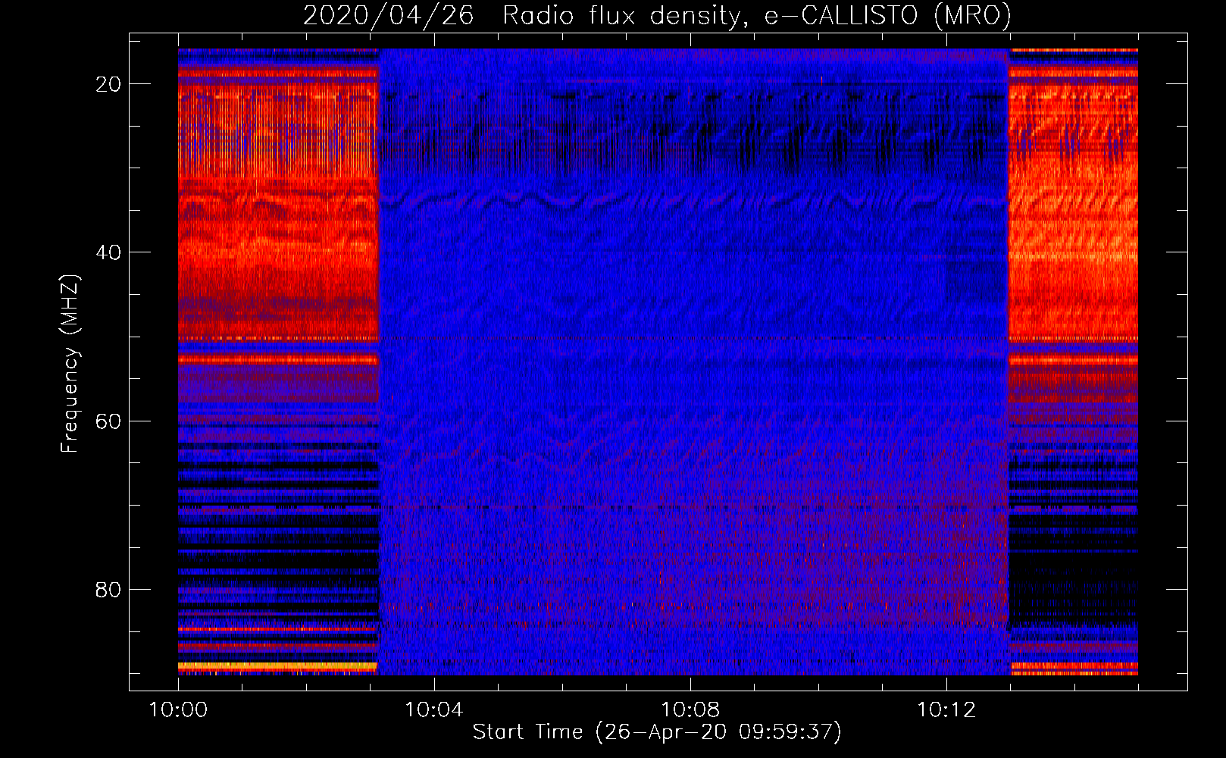
Task: Click the '10:12' time tick label
Action: pos(946,710)
